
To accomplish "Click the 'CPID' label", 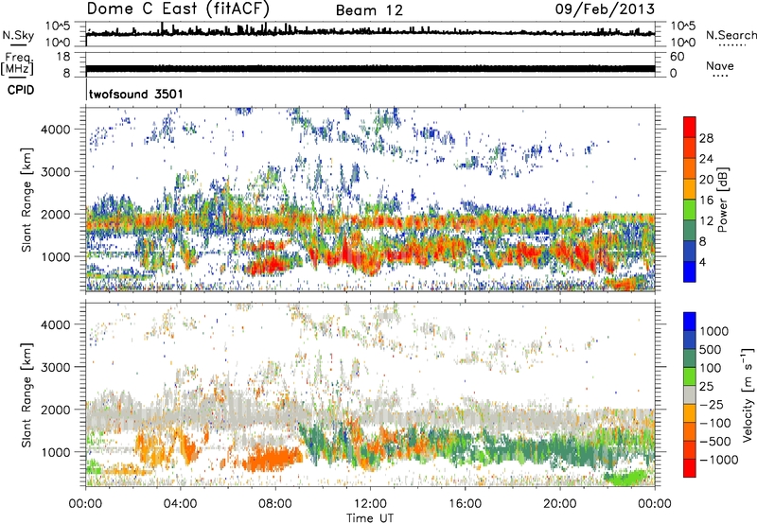I will pos(21,90).
